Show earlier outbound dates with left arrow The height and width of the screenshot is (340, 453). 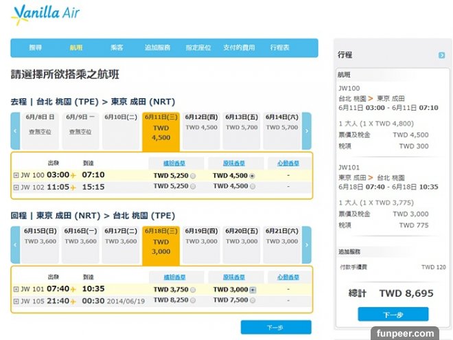[15, 131]
